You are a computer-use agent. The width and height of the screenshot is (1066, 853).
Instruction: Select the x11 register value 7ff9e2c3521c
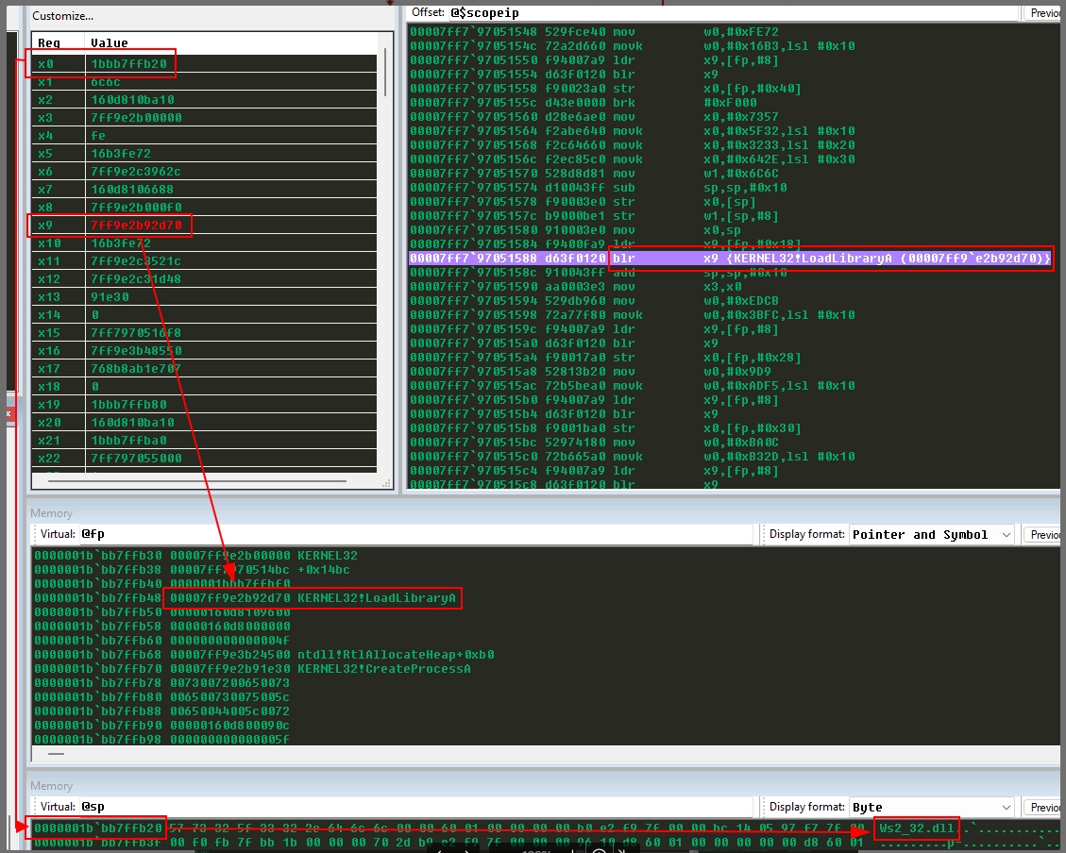point(136,260)
